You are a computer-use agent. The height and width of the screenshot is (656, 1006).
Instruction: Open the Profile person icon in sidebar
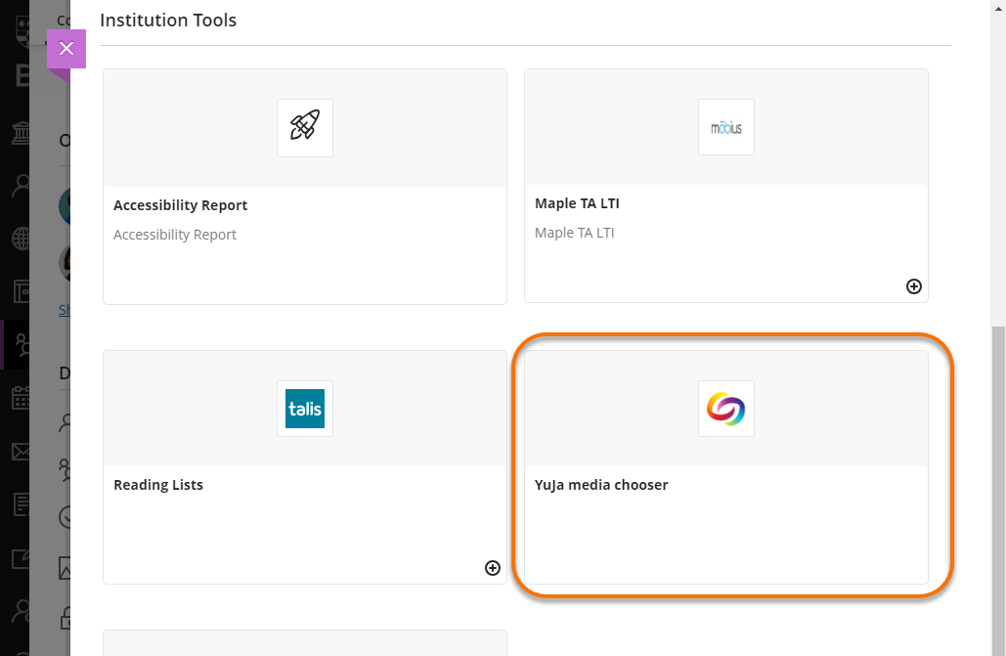[x=21, y=186]
